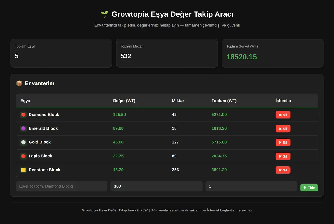Click the Miktar column header

(178, 101)
